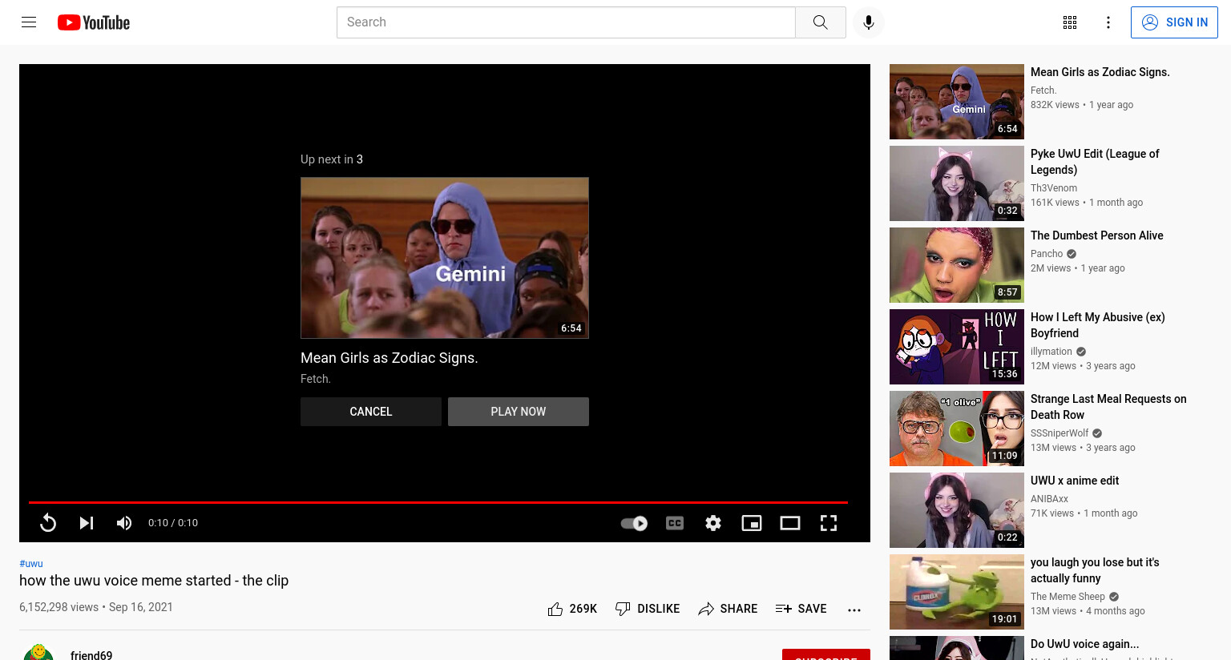
Task: Click title UWU x anime edit
Action: point(1075,481)
